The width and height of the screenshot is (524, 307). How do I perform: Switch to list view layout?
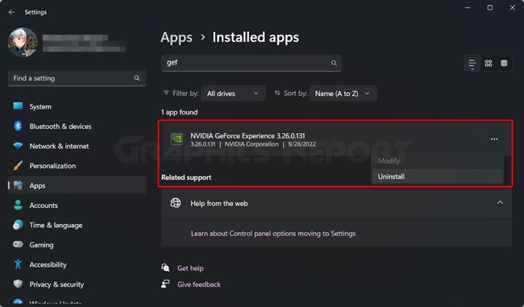coord(472,63)
